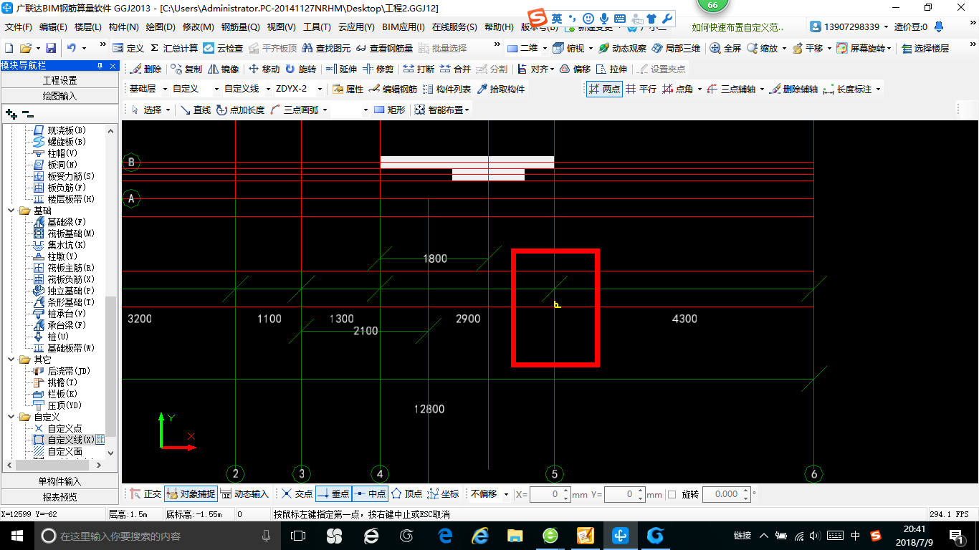979x550 pixels.
Task: Toggle 垂点 (perpendicular) snap
Action: click(333, 494)
